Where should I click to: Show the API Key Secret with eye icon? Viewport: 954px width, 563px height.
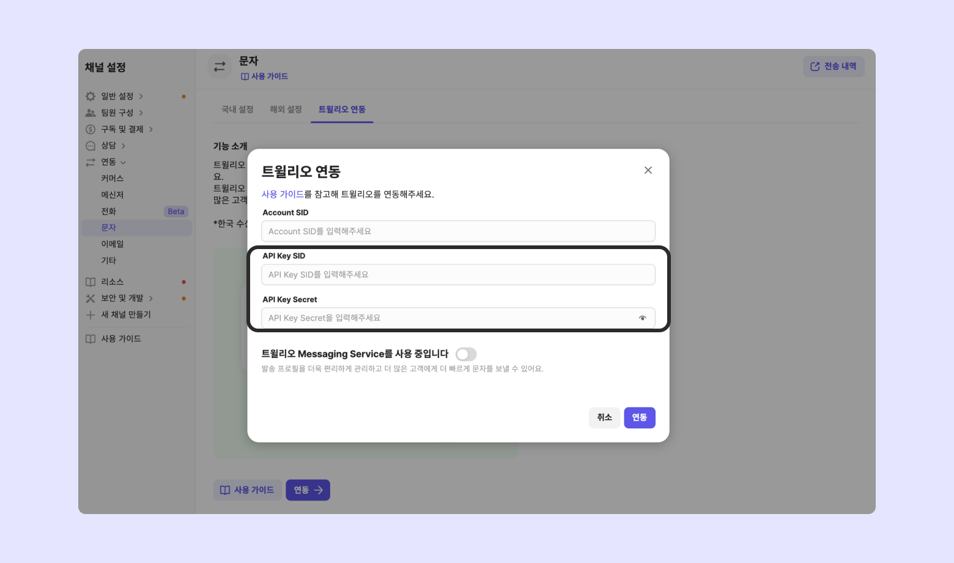pos(643,318)
